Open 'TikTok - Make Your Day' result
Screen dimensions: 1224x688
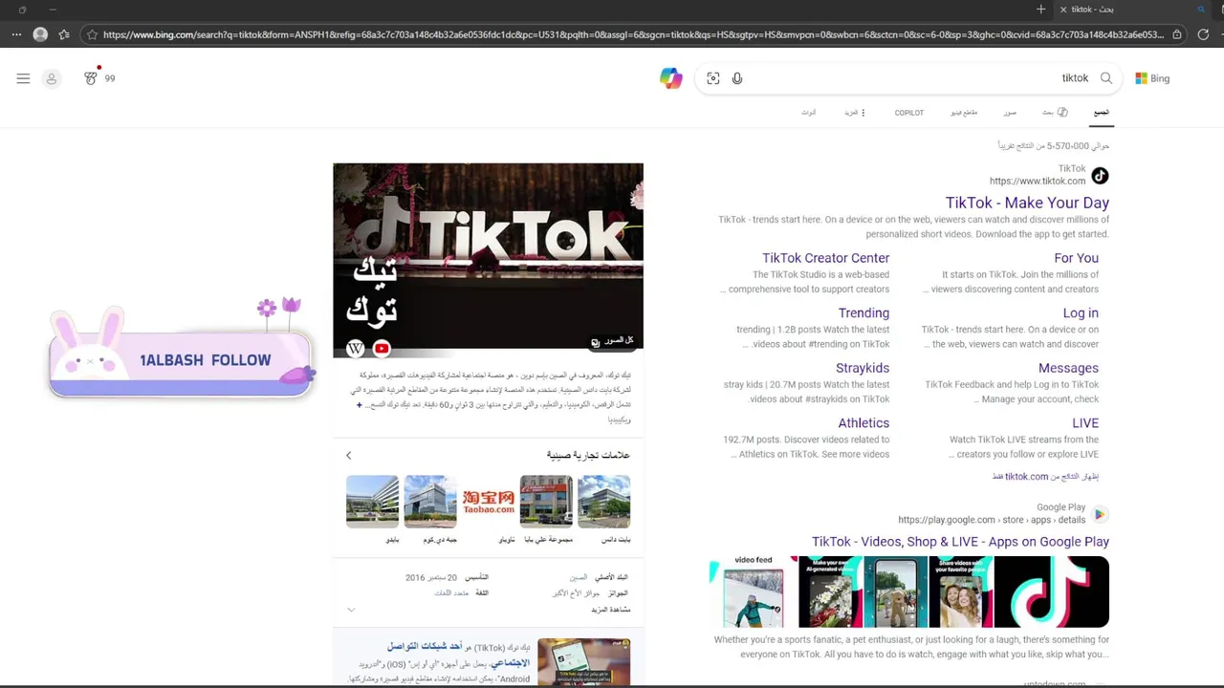tap(1027, 203)
